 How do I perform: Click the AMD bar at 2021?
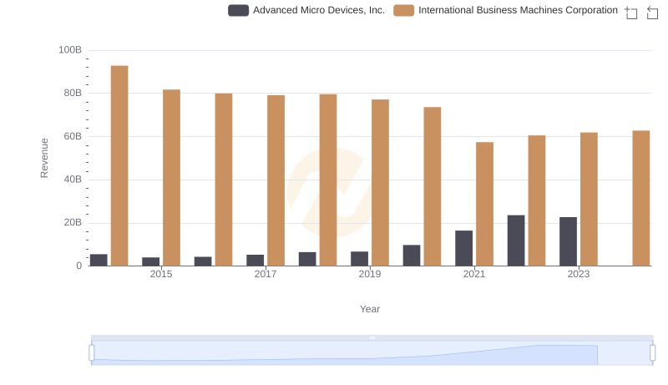pyautogui.click(x=464, y=248)
